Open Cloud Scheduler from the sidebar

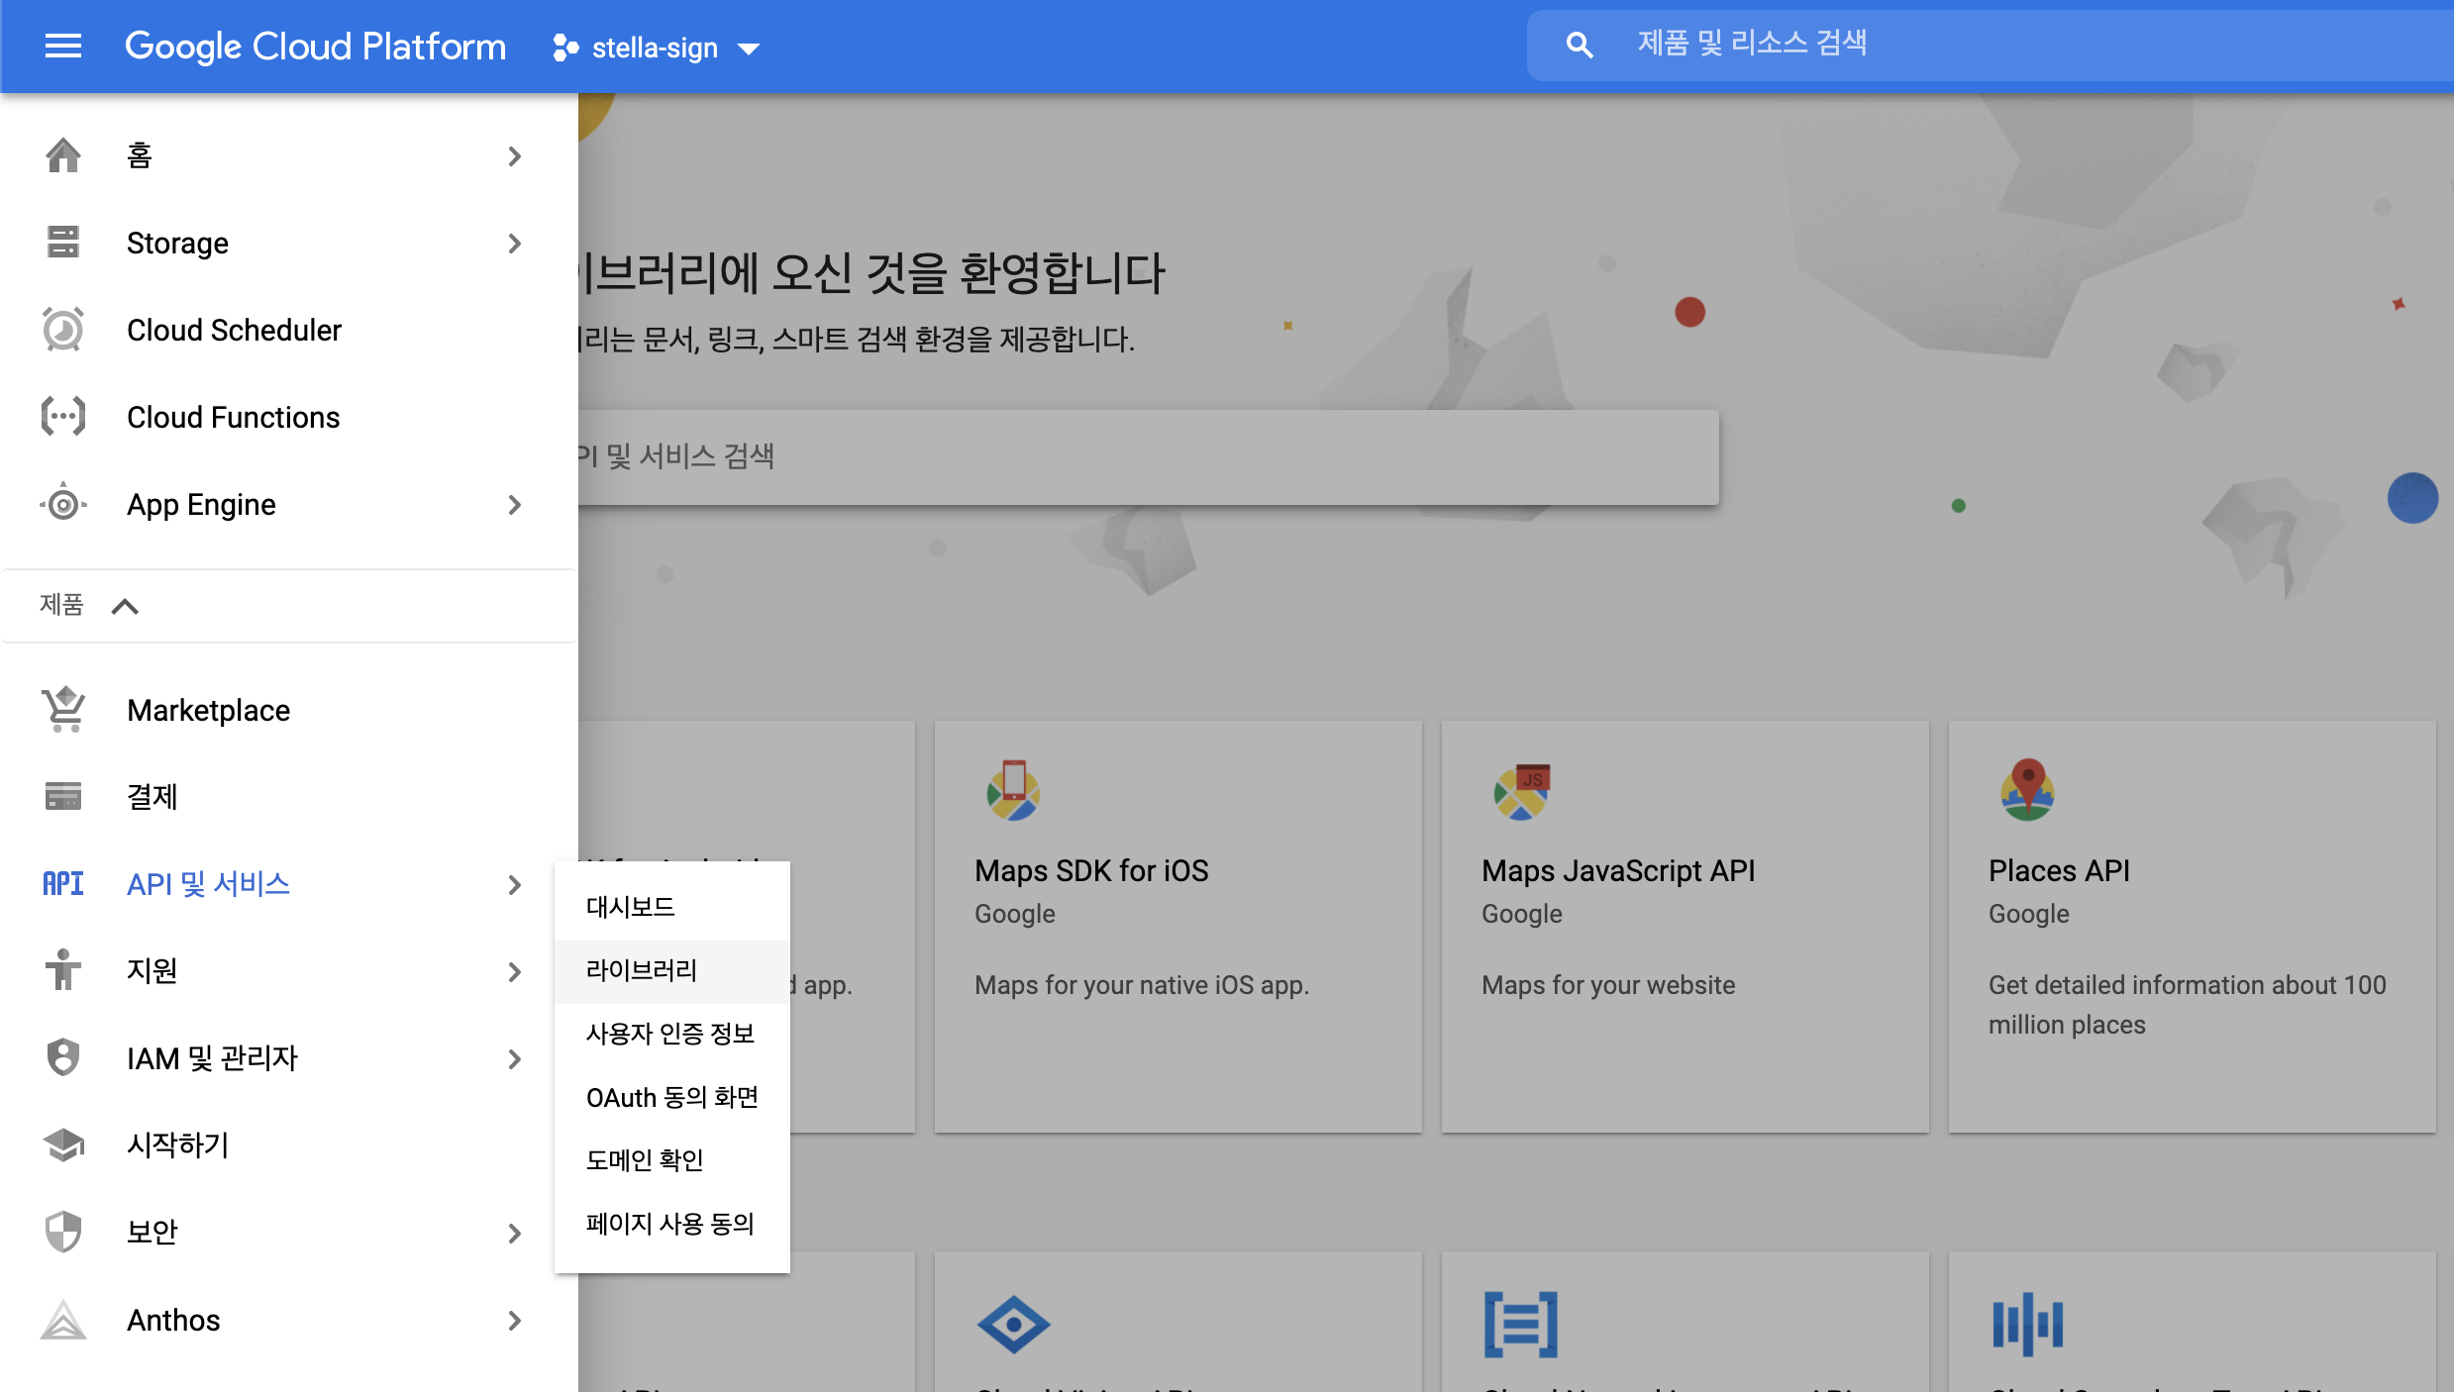pos(288,330)
